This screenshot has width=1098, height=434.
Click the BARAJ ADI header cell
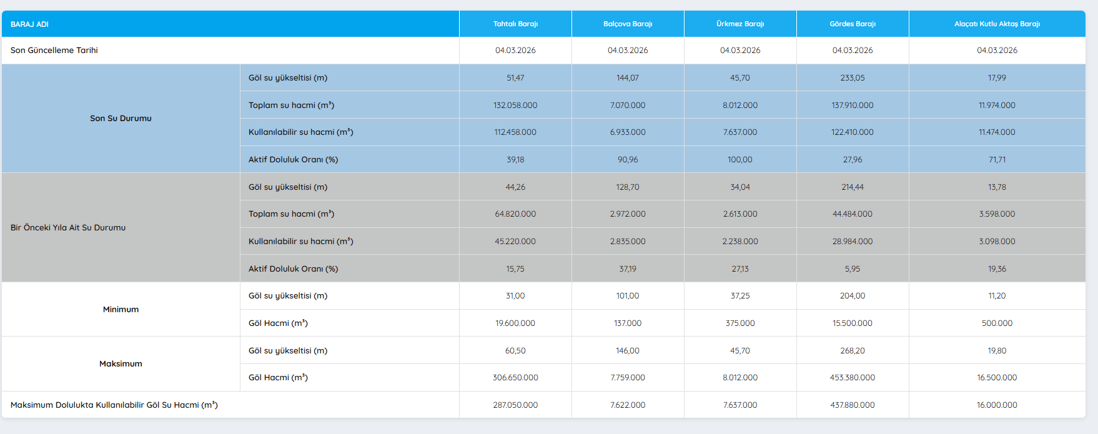point(29,24)
